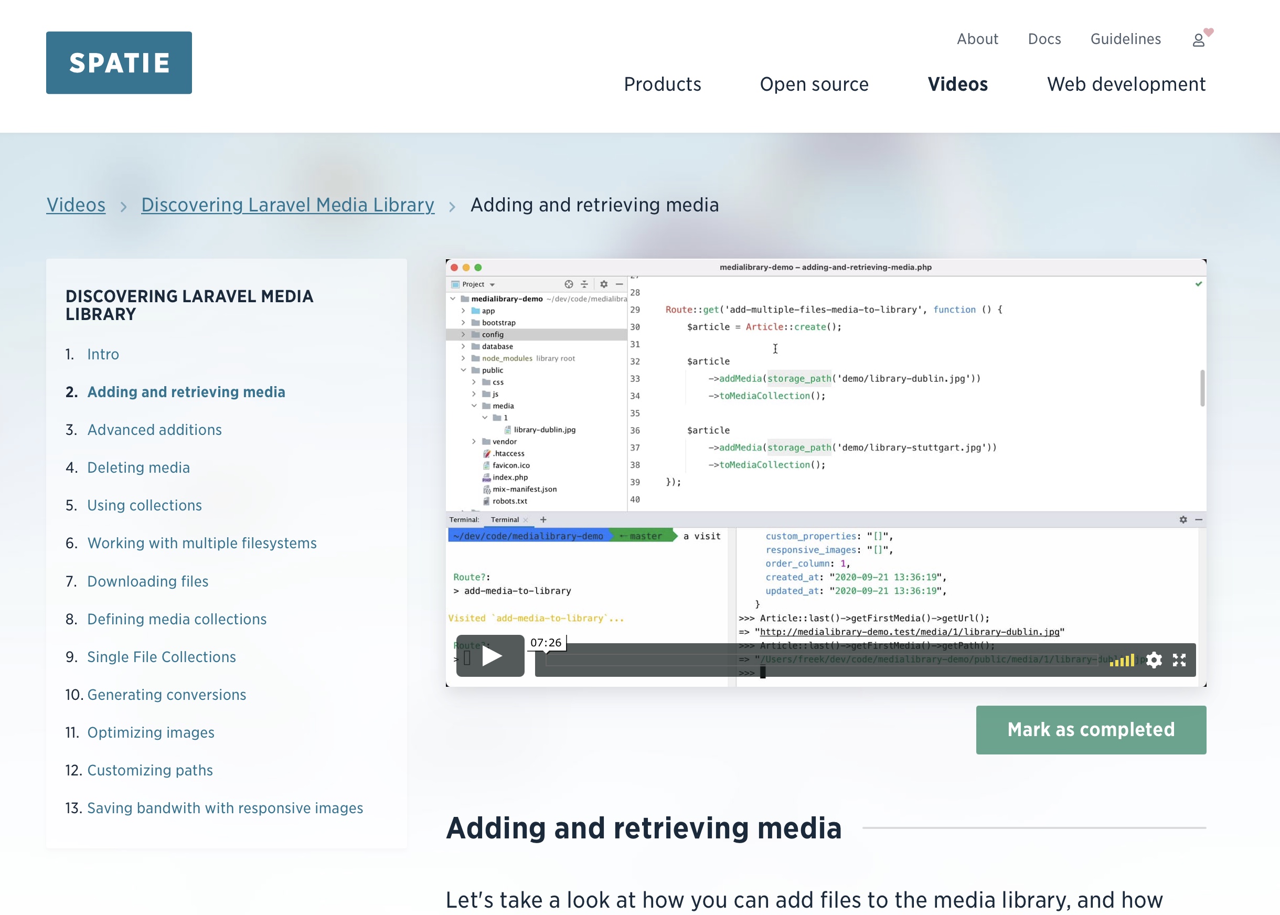
Task: Open lesson 8 Defining media collections
Action: pyautogui.click(x=177, y=619)
